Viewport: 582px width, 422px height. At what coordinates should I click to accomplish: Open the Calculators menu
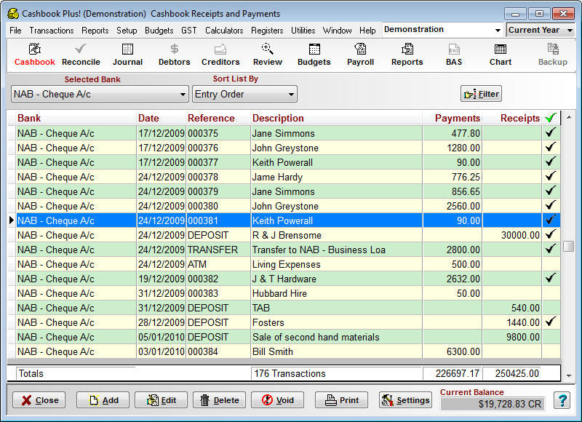tap(224, 31)
